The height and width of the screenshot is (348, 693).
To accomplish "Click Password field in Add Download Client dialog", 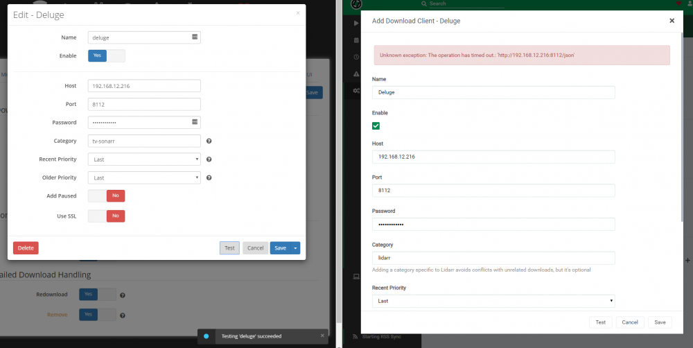I will (x=493, y=224).
